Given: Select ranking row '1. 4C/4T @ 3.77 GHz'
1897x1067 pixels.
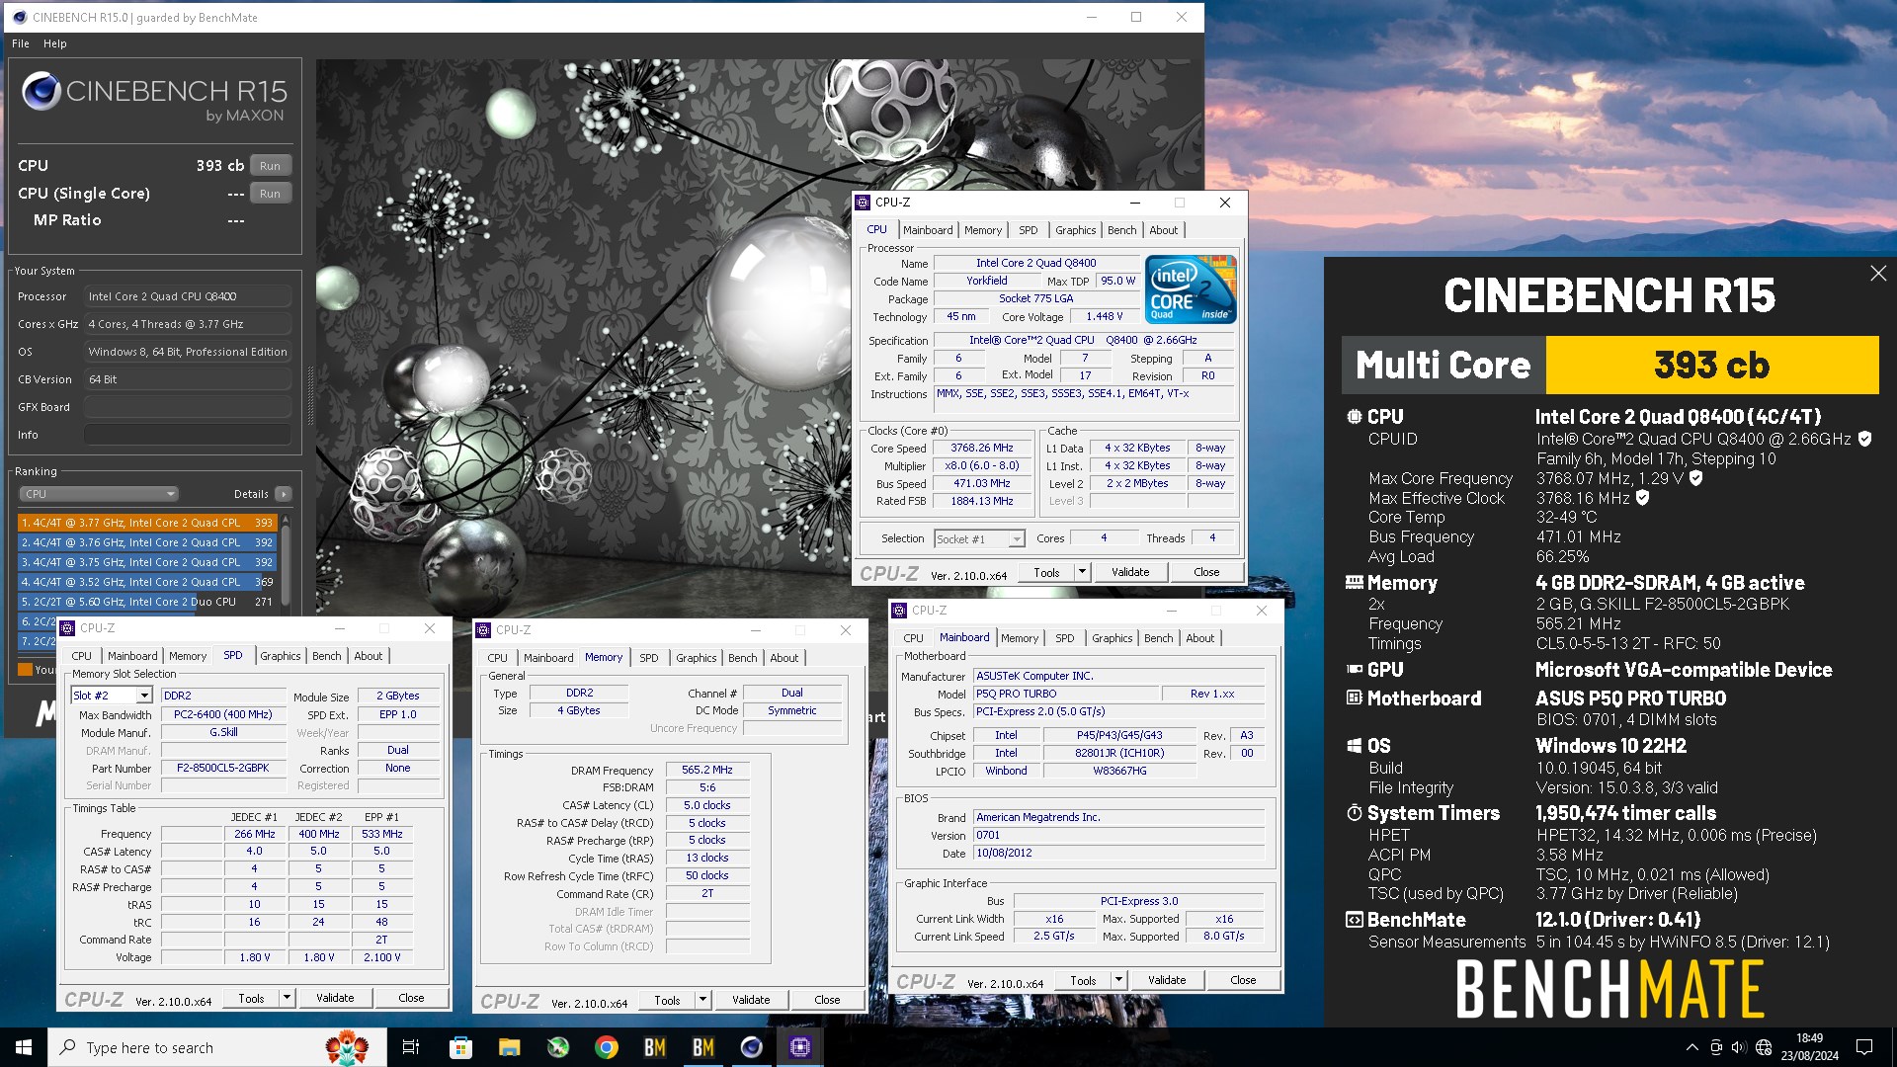Looking at the screenshot, I should point(147,523).
